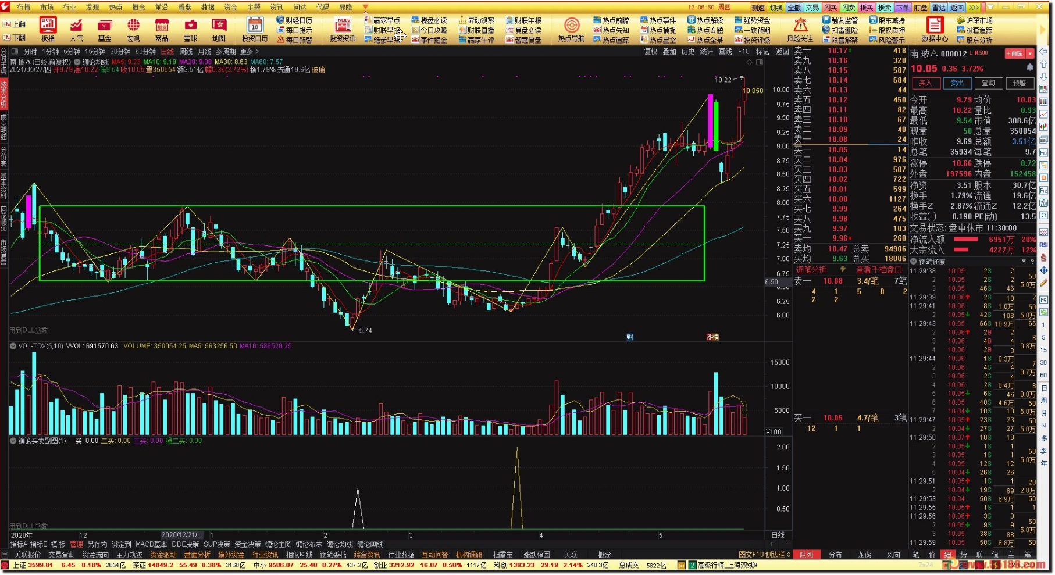Switch to 日线 daily period
The height and width of the screenshot is (575, 1055).
tap(167, 52)
